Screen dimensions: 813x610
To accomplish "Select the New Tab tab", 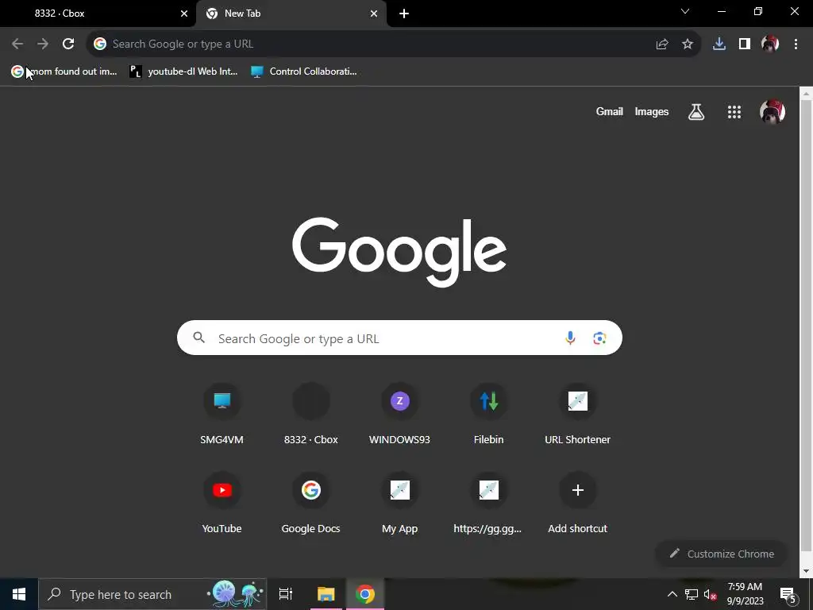I will (x=291, y=14).
